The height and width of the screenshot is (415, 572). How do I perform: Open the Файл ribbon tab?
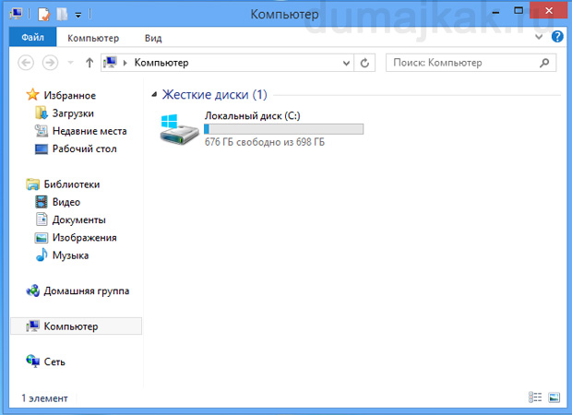pyautogui.click(x=32, y=37)
